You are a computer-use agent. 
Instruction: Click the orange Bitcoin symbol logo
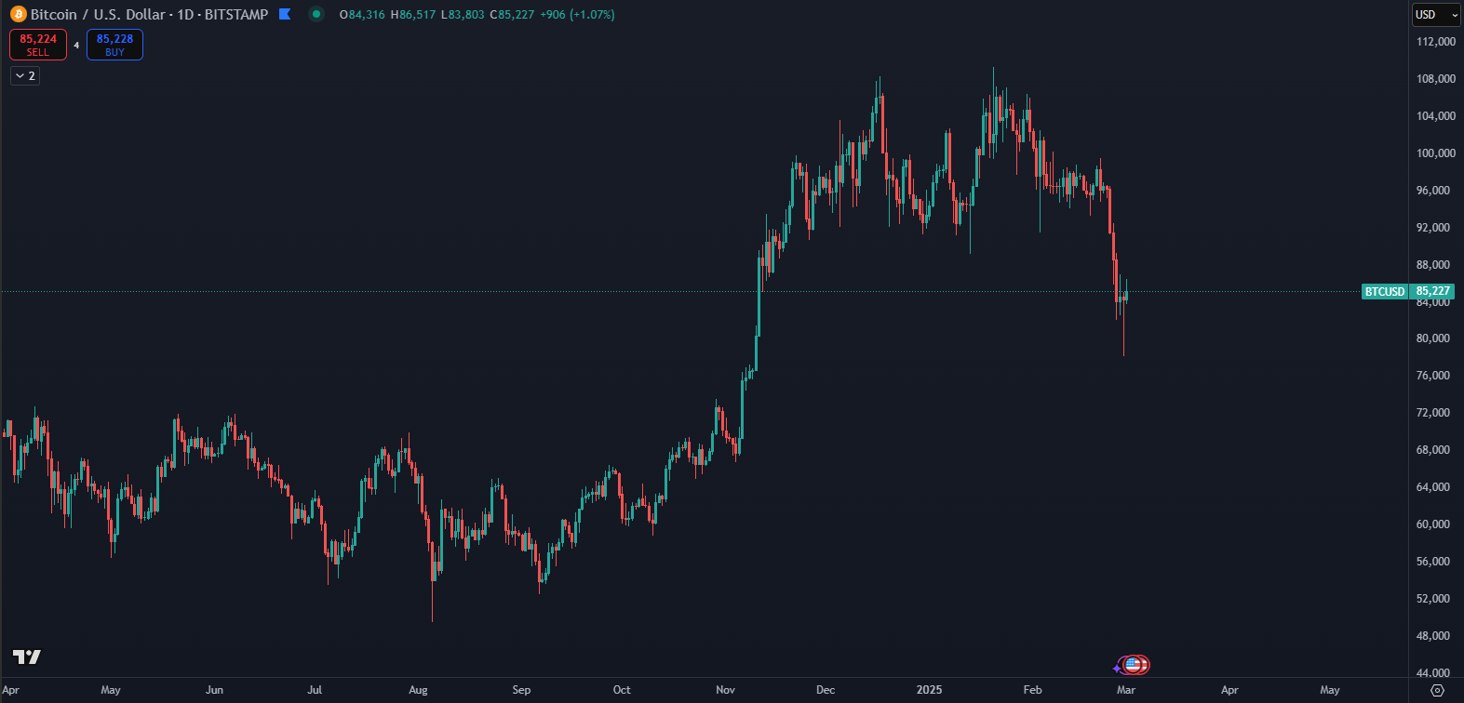19,15
